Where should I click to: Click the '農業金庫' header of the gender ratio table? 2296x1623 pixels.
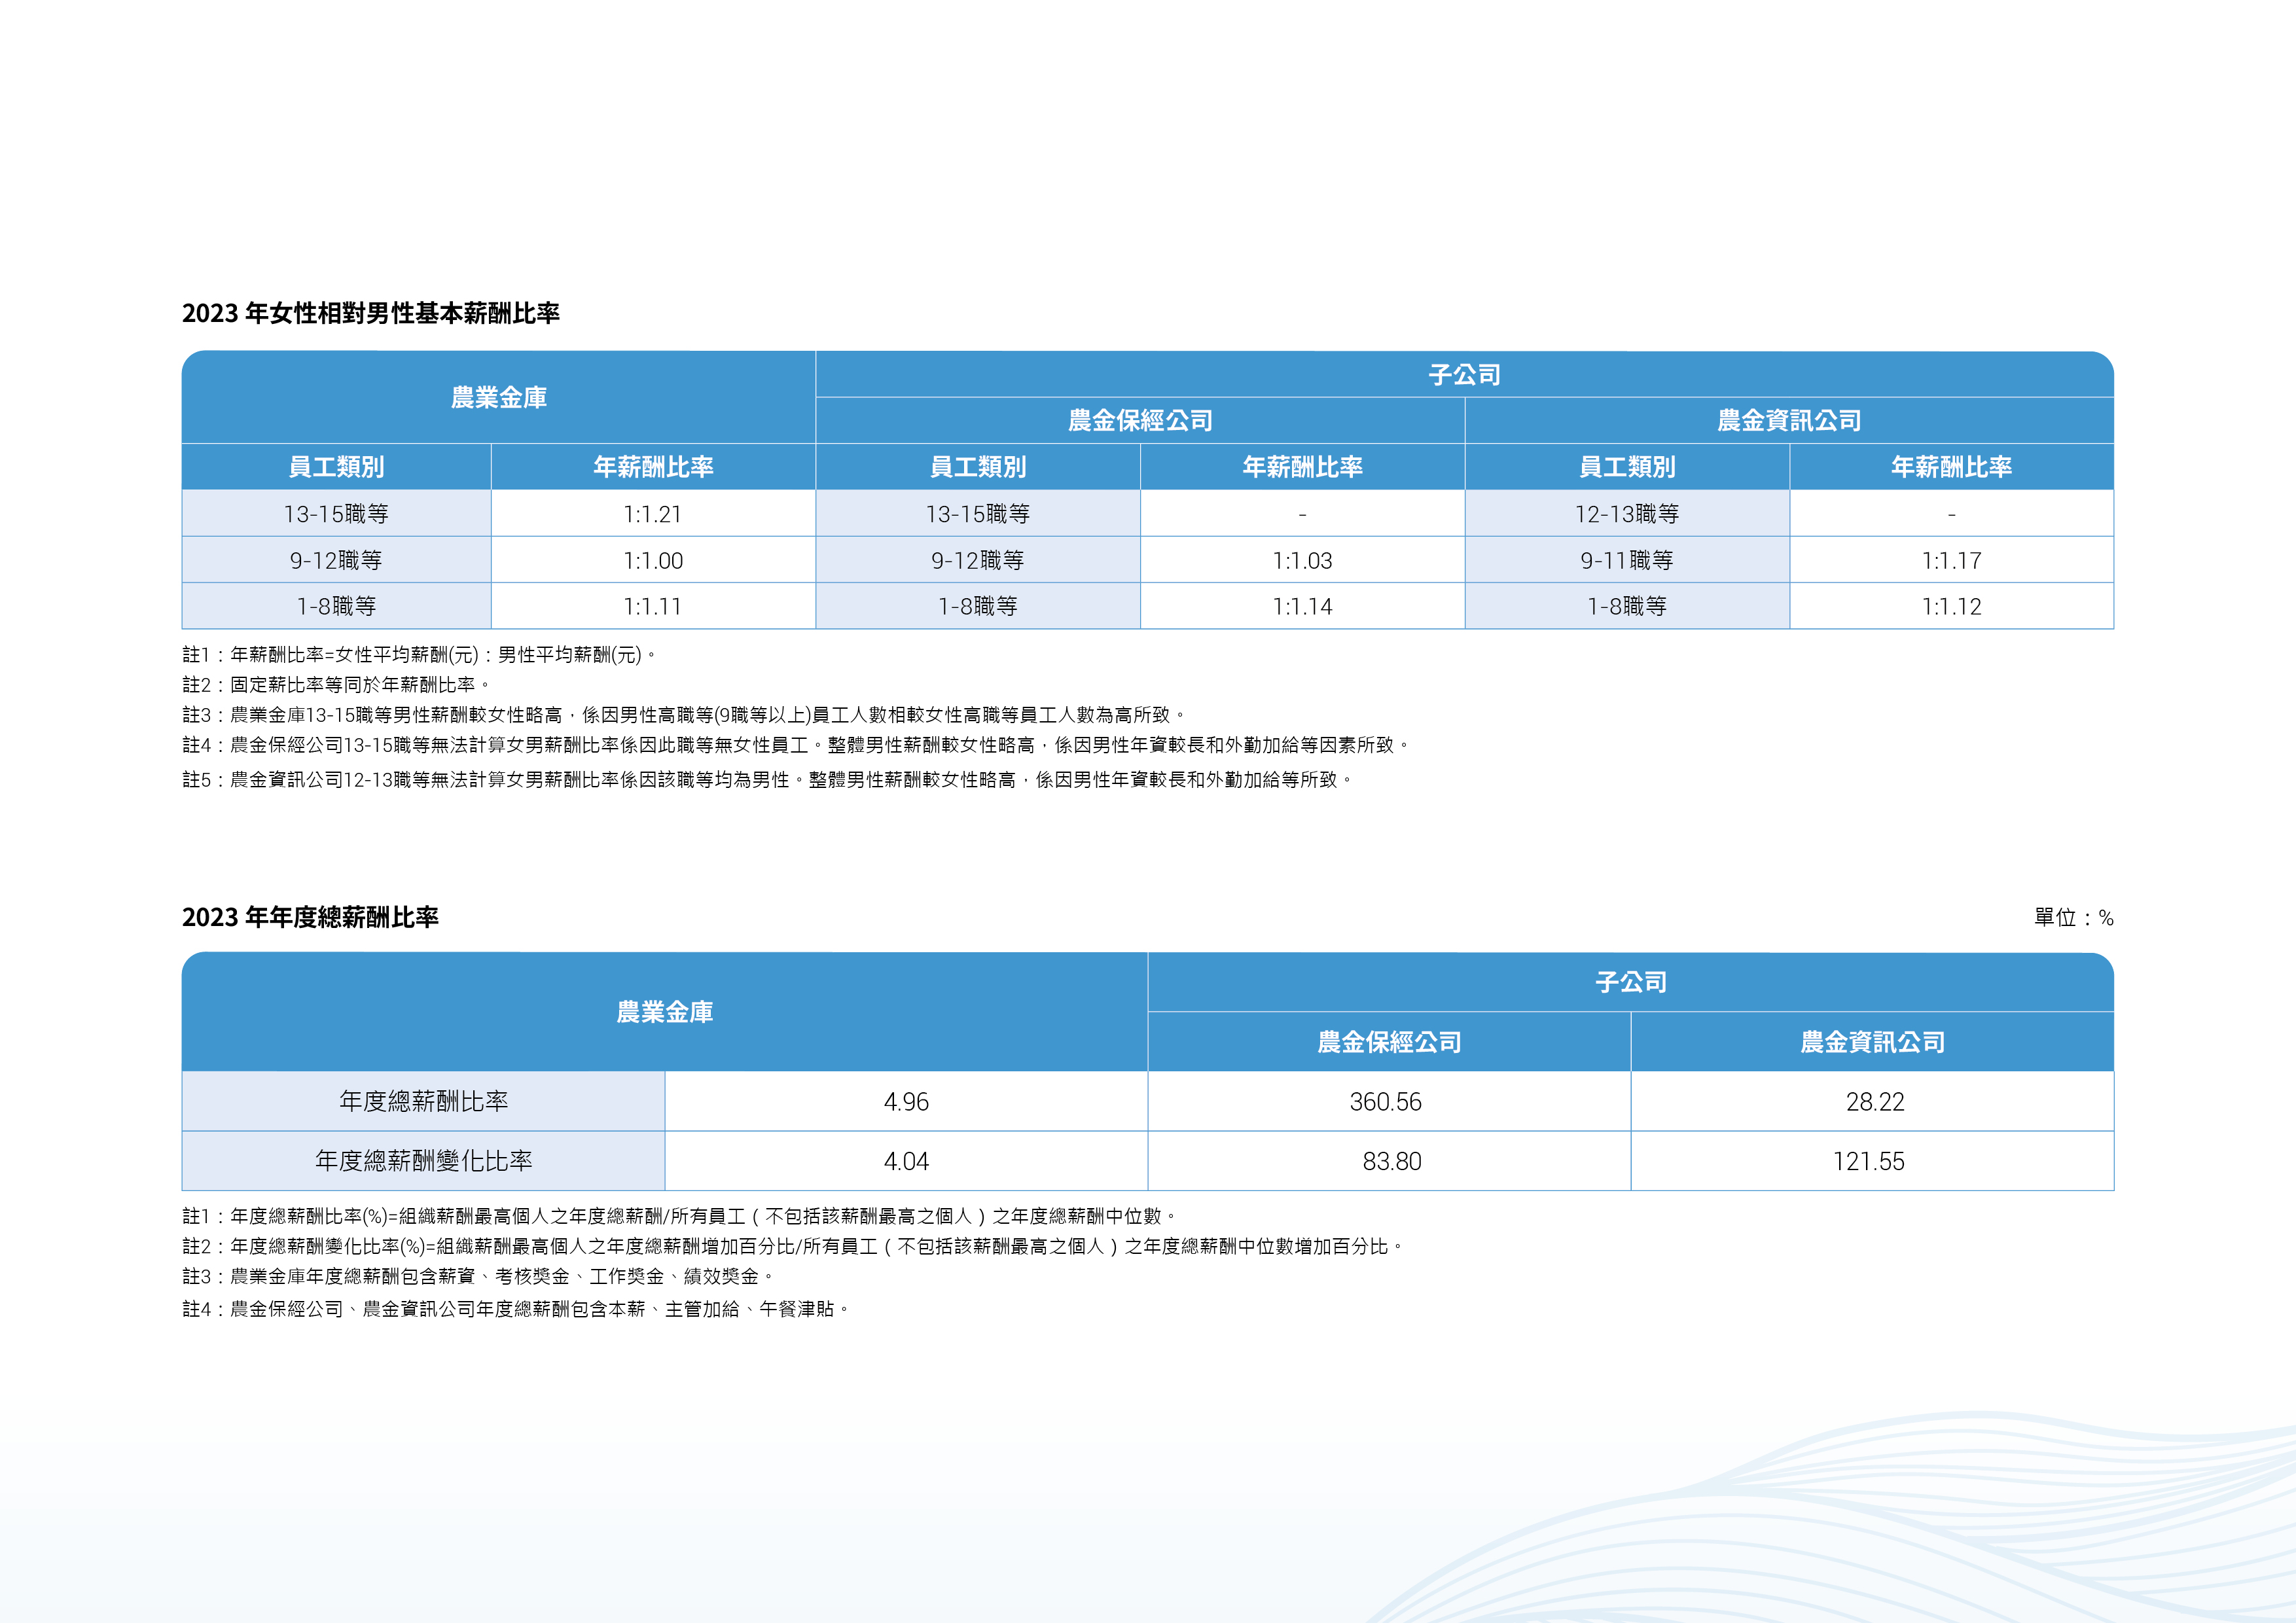tap(499, 397)
